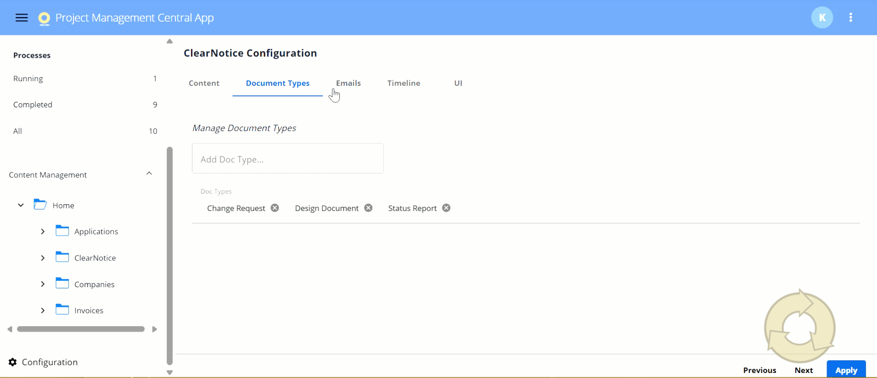Open the Timeline tab
The height and width of the screenshot is (378, 877).
[404, 83]
